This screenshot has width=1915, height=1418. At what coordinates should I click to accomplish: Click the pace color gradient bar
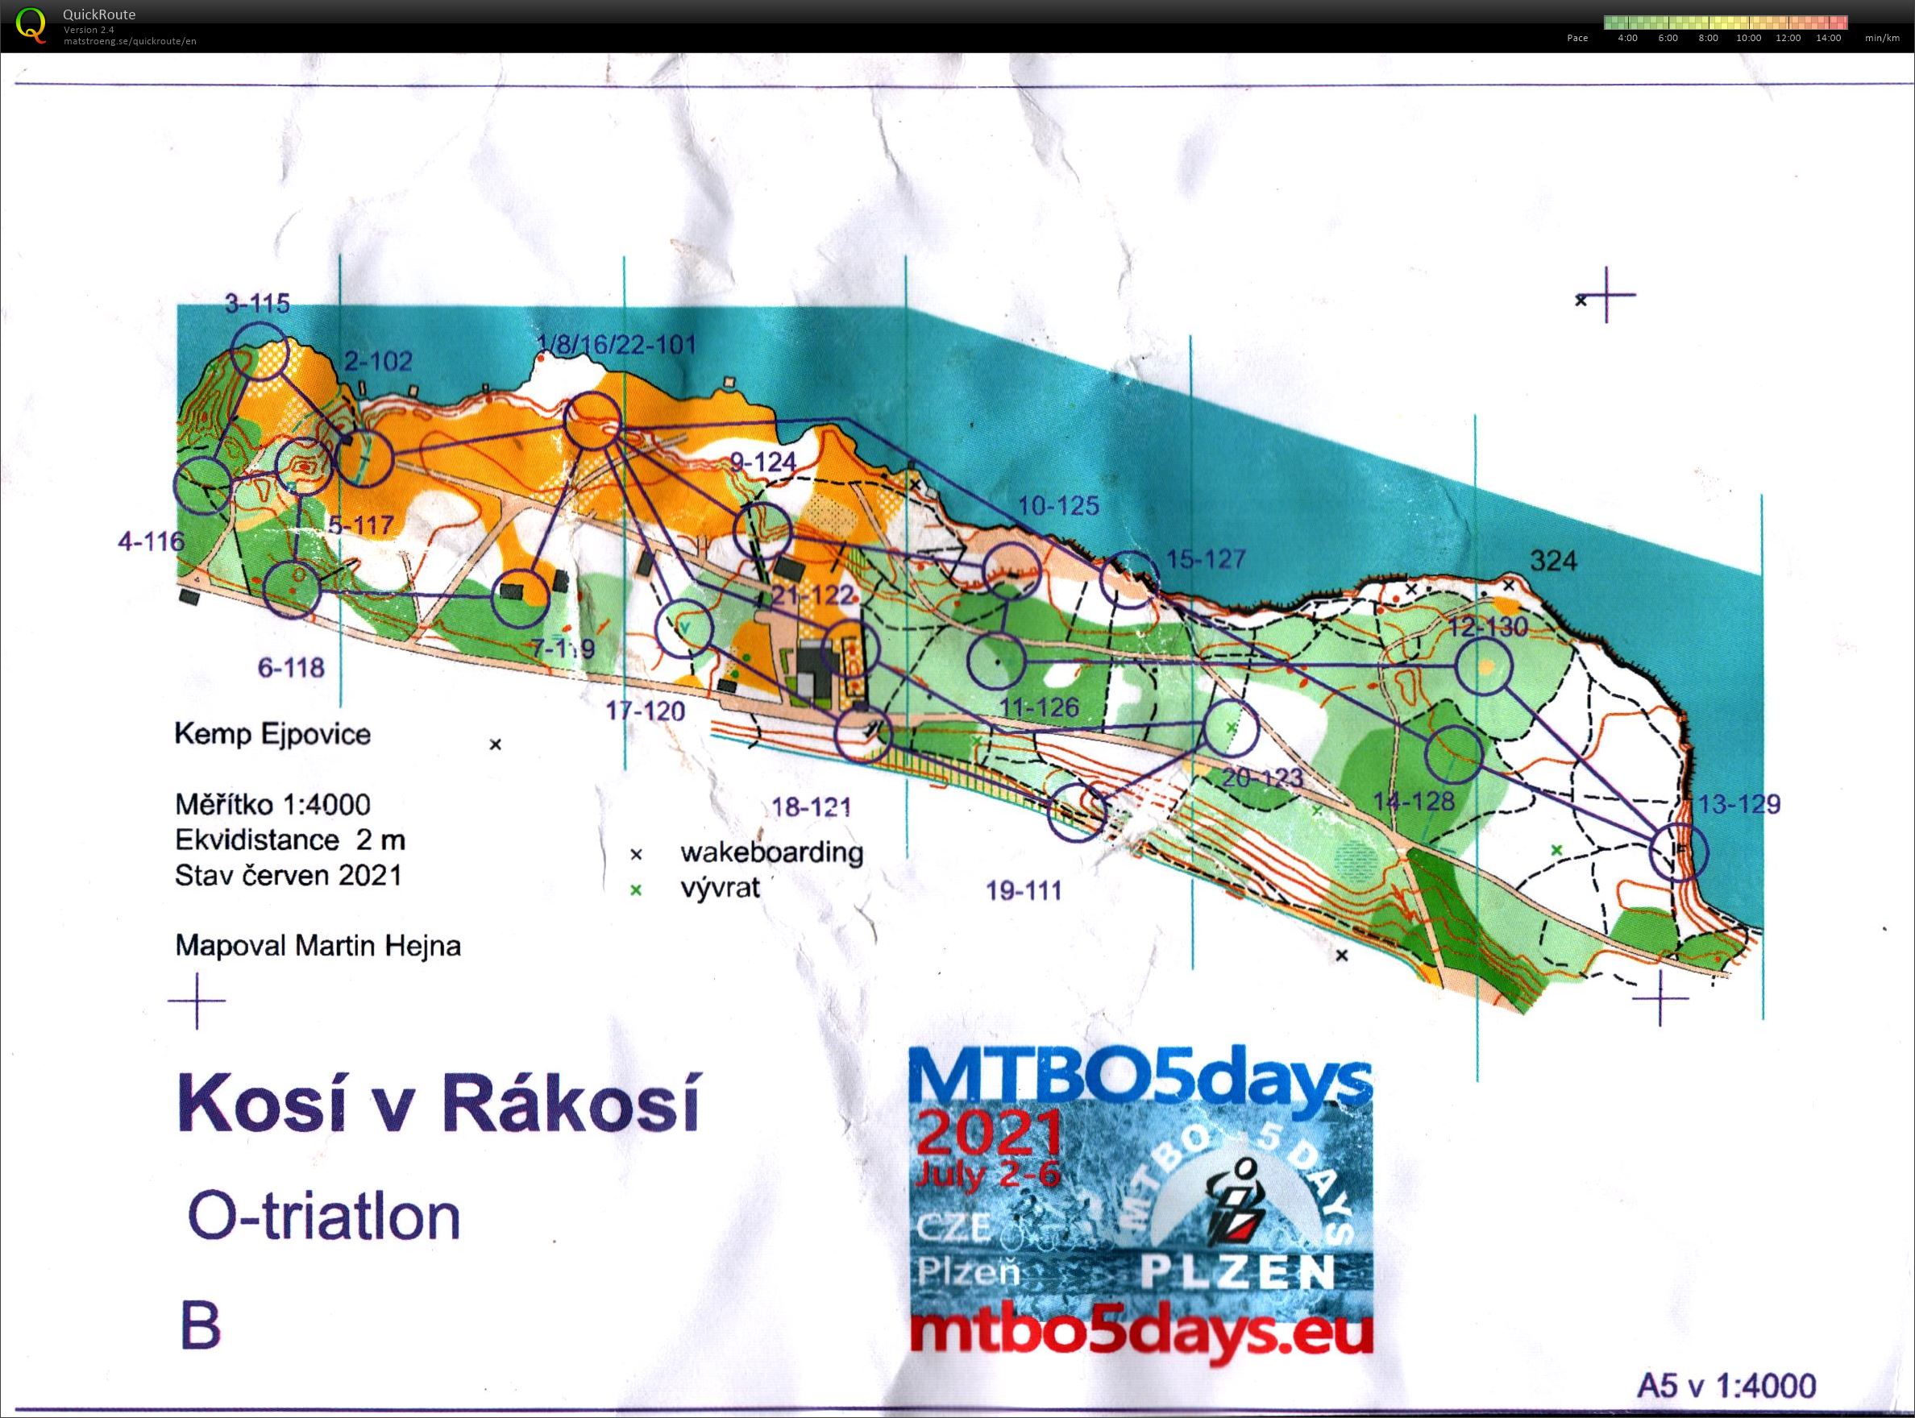coord(1726,23)
